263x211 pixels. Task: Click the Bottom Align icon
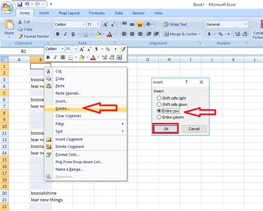click(x=140, y=24)
